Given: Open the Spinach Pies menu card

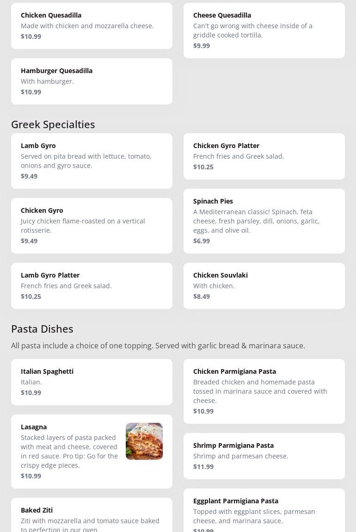Looking at the screenshot, I should (264, 221).
